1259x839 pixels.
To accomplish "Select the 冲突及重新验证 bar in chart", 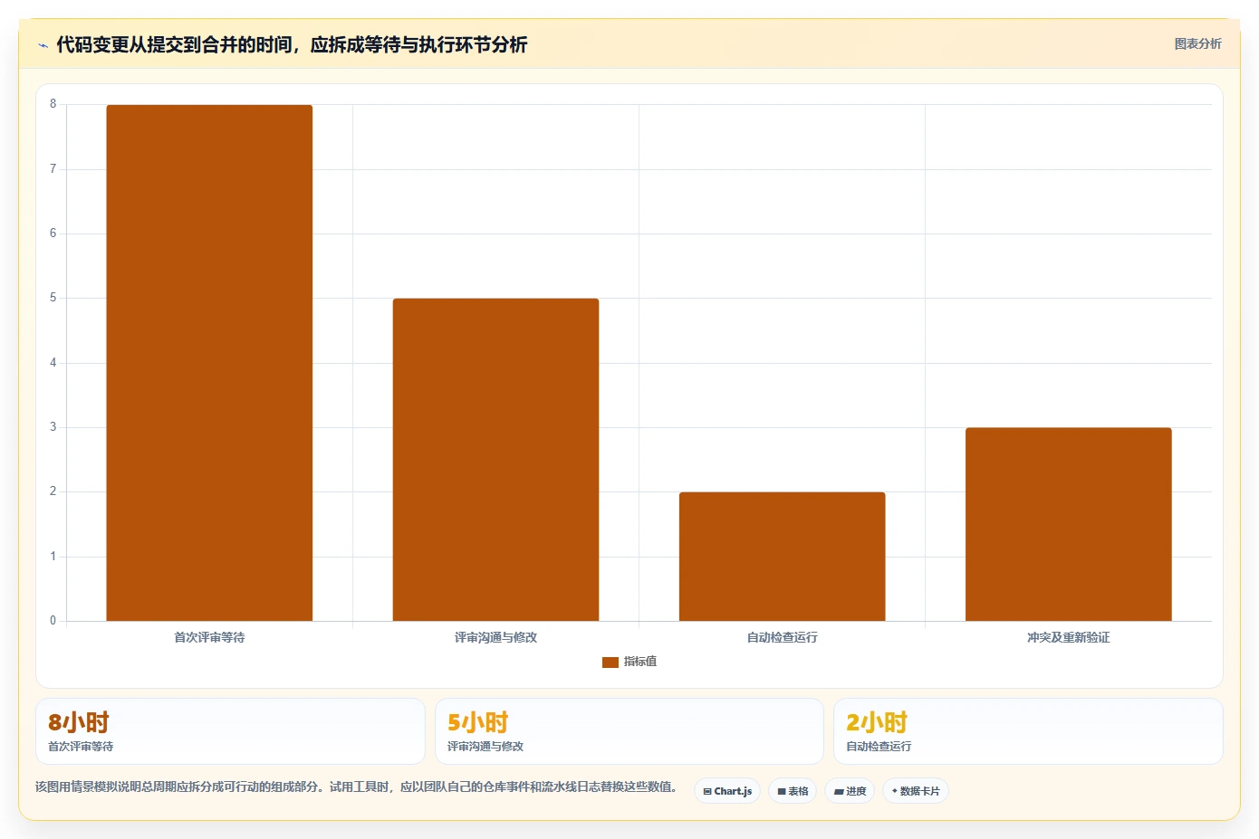I will pos(1068,524).
